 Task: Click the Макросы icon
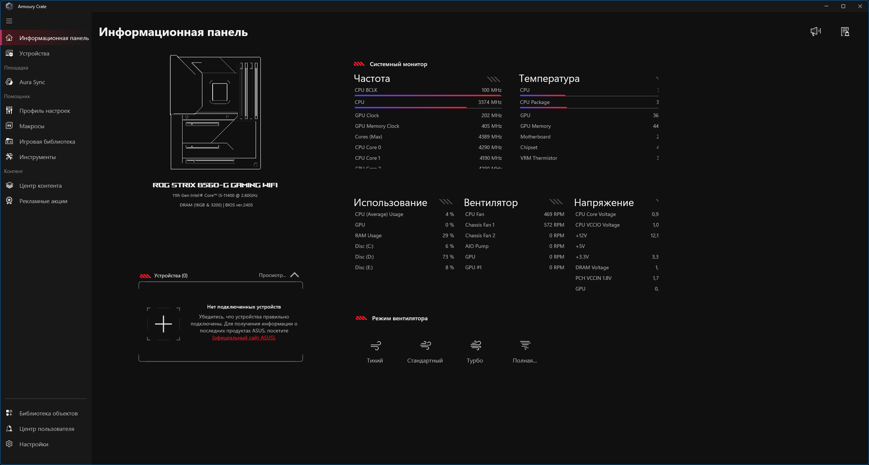pyautogui.click(x=10, y=126)
